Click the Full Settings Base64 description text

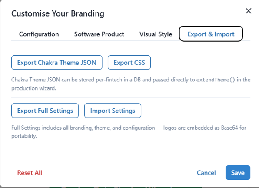pyautogui.click(x=129, y=132)
